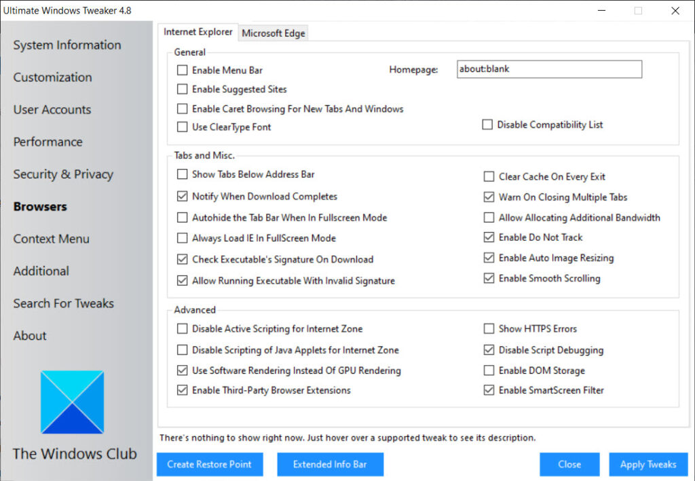Viewport: 695px width, 481px height.
Task: Uncheck Enable SmartScreen Filter
Action: point(489,390)
